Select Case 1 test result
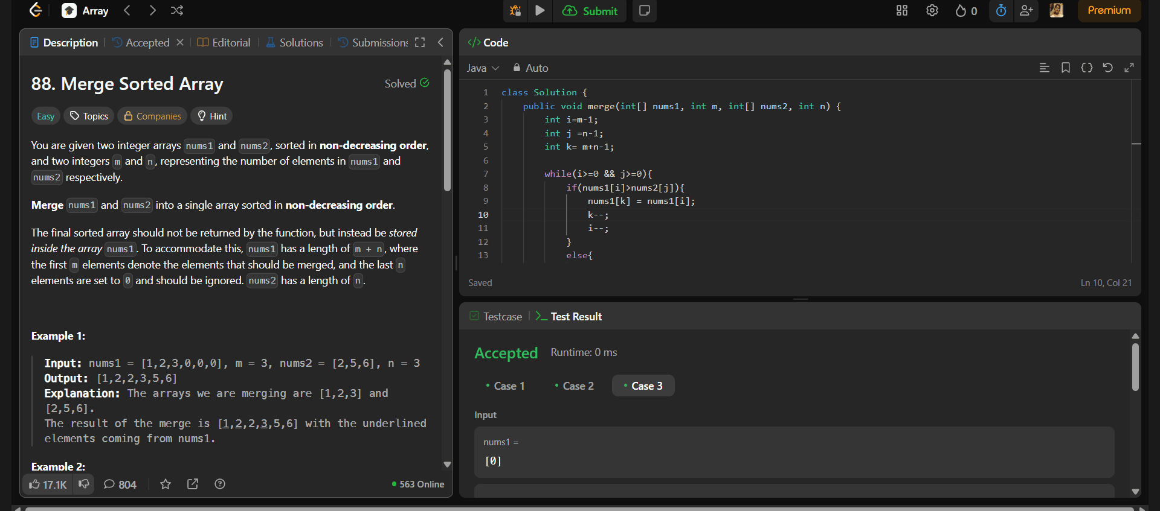The image size is (1160, 511). (x=506, y=386)
